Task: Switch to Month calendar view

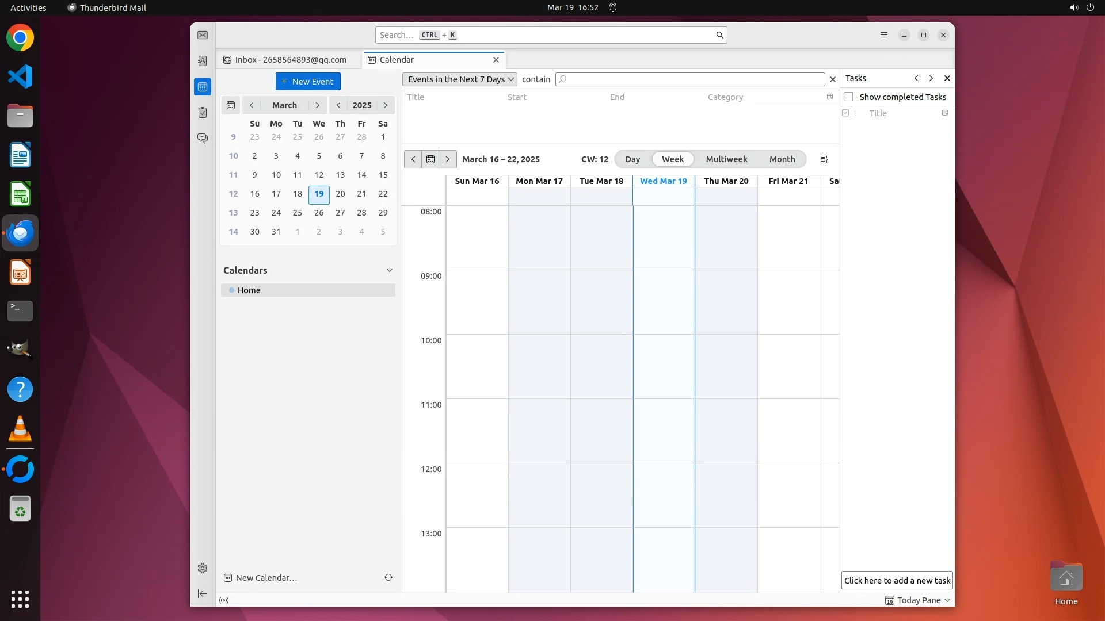Action: pos(782,159)
